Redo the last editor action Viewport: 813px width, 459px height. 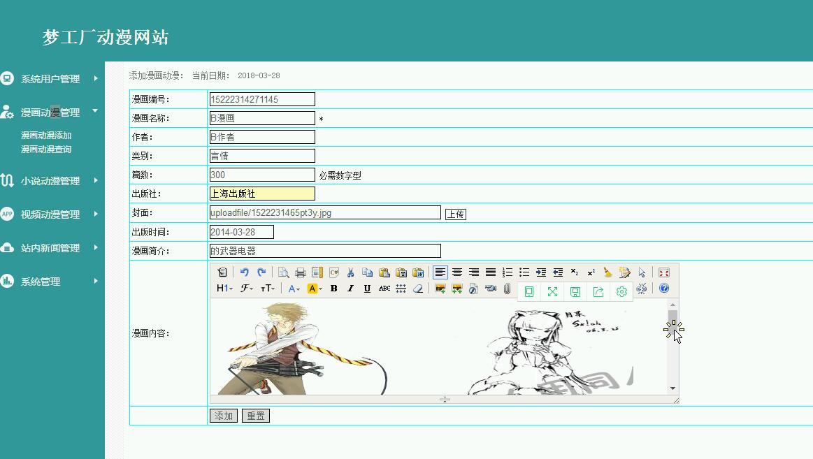tap(261, 272)
